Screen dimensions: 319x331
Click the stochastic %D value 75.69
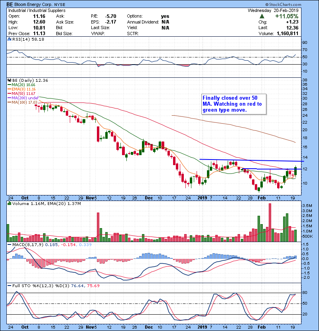93,286
